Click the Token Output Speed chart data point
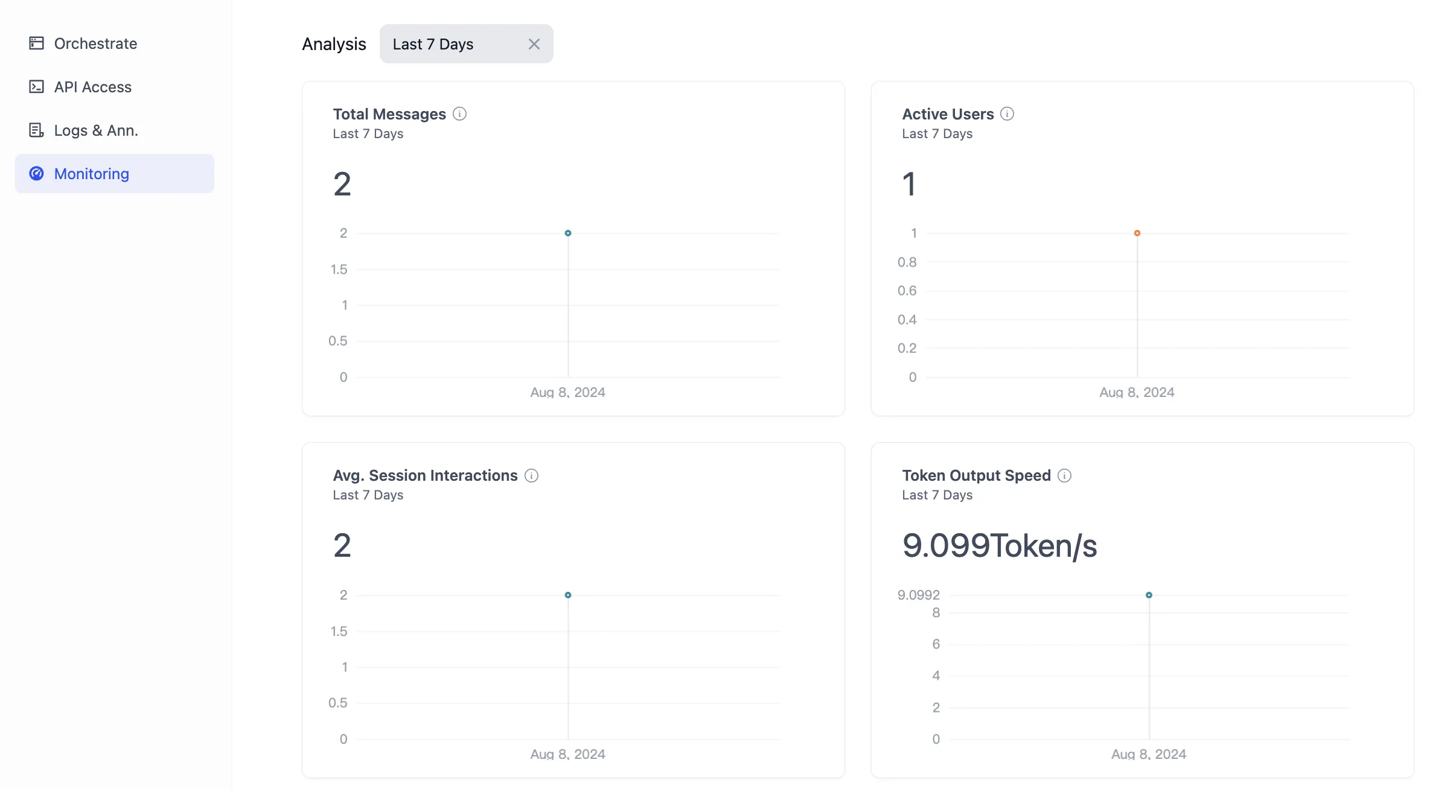 [x=1149, y=595]
